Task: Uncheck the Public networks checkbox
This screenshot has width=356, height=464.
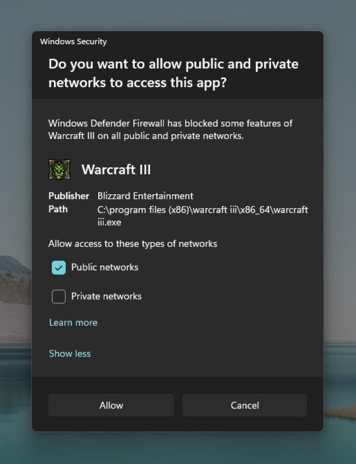Action: 58,267
